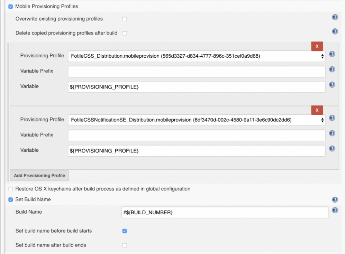The image size is (346, 254).
Task: Delete FotileCSSNotificationSE profile using red X
Action: [x=317, y=110]
